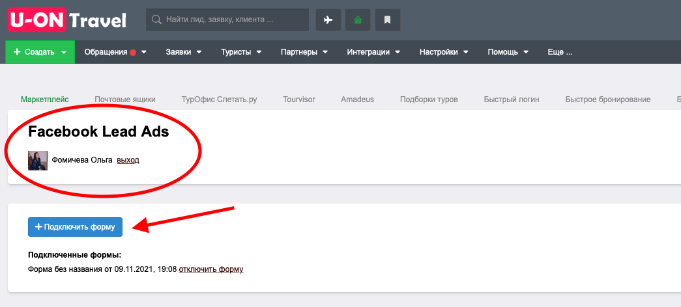
Task: Expand the Настройки menu
Action: pyautogui.click(x=444, y=52)
